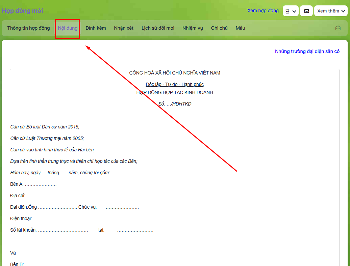Click the HỢP ĐỒNG HỢP TÁC KINH DOANH heading
The width and height of the screenshot is (350, 266).
[x=175, y=92]
